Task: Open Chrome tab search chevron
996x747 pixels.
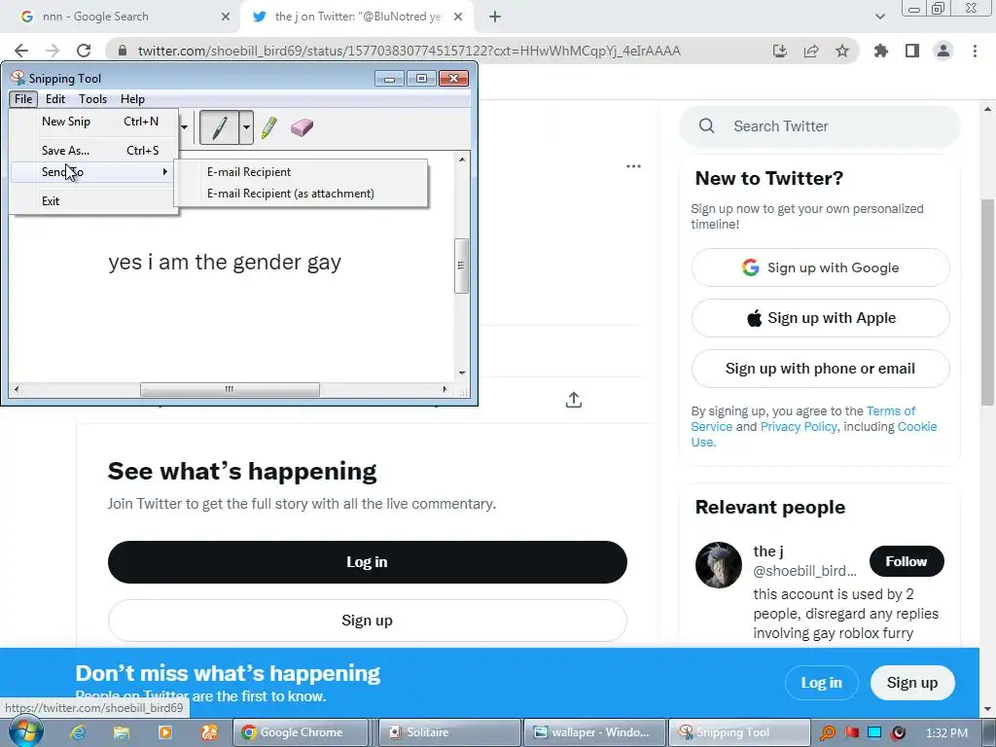Action: [879, 18]
